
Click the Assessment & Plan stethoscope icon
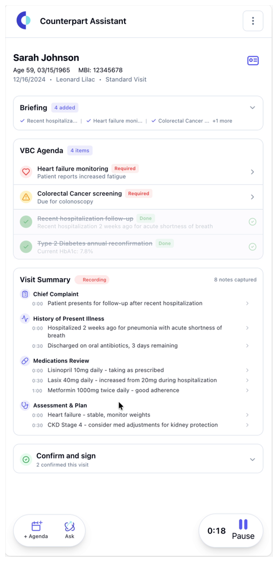click(x=25, y=406)
